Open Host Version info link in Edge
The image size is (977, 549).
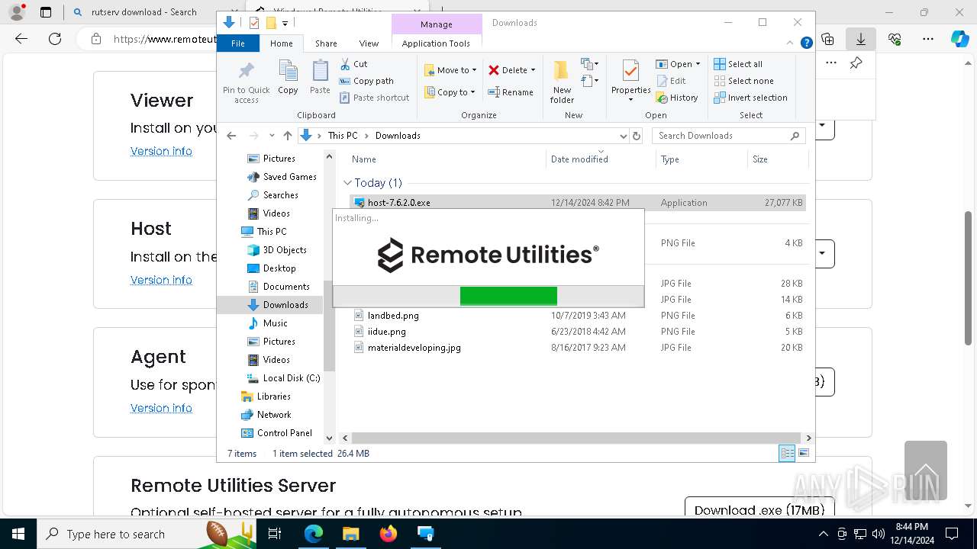click(x=161, y=280)
